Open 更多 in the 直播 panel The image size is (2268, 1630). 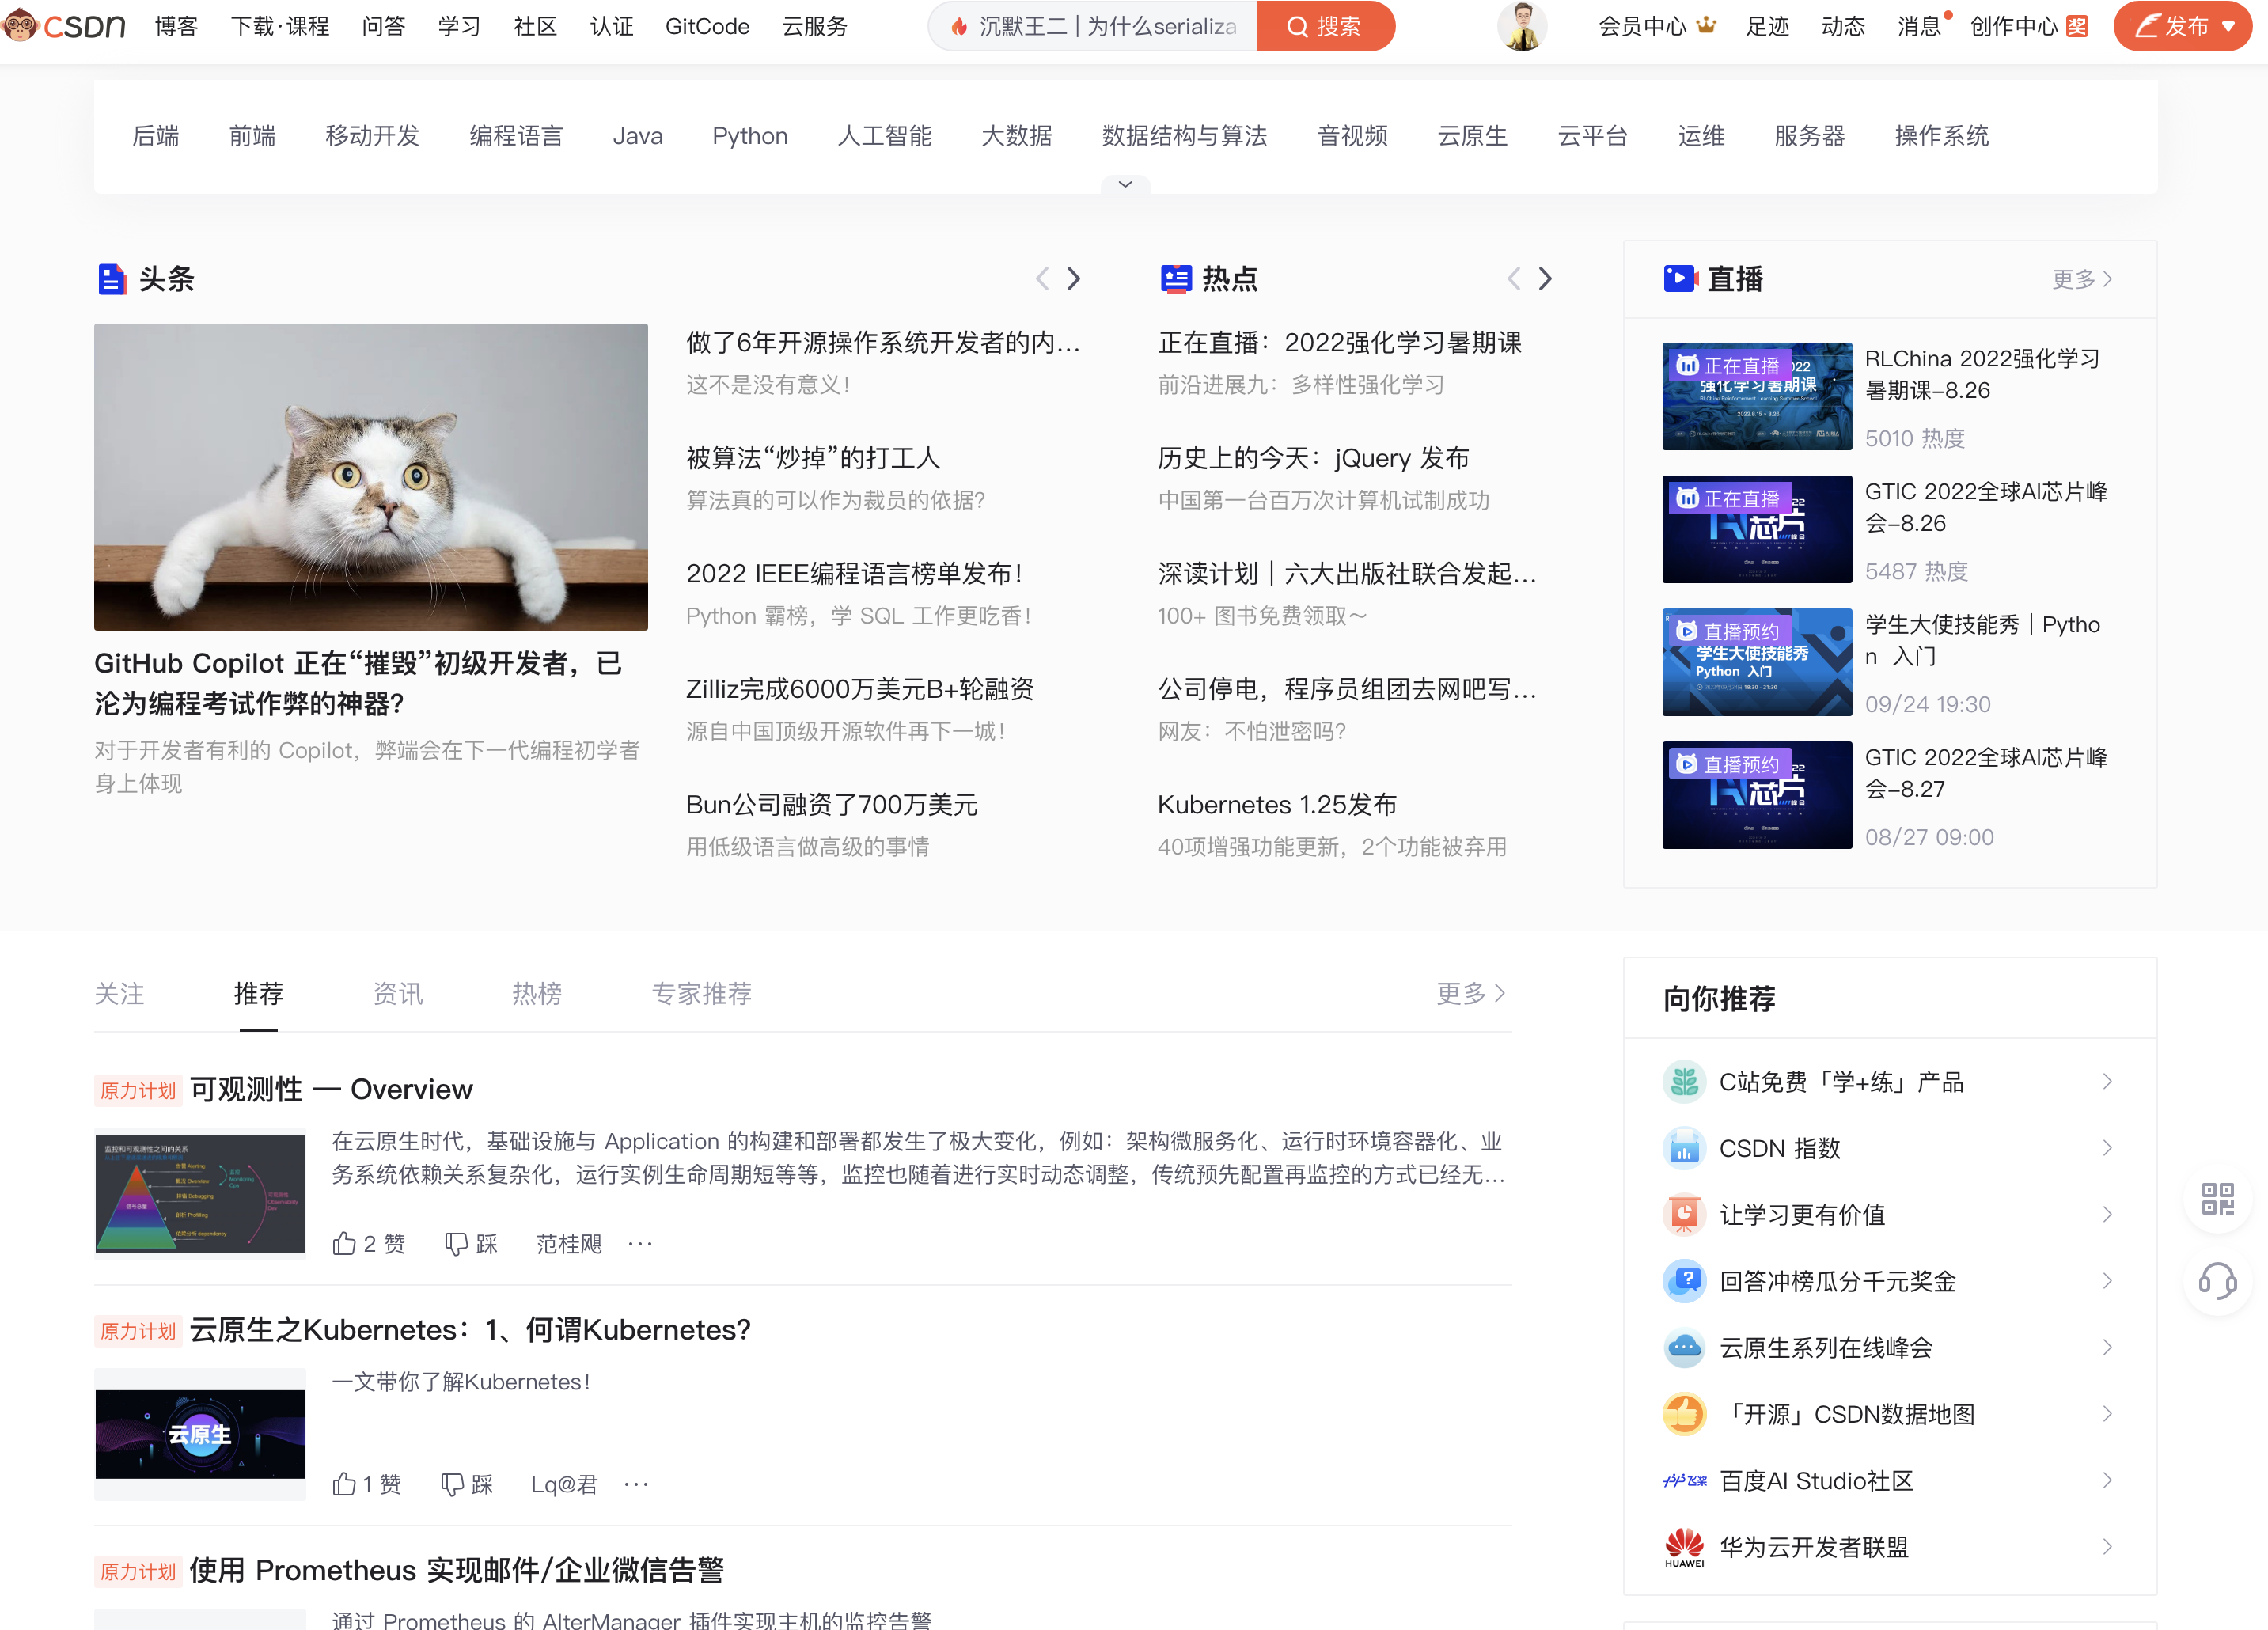coord(2082,279)
